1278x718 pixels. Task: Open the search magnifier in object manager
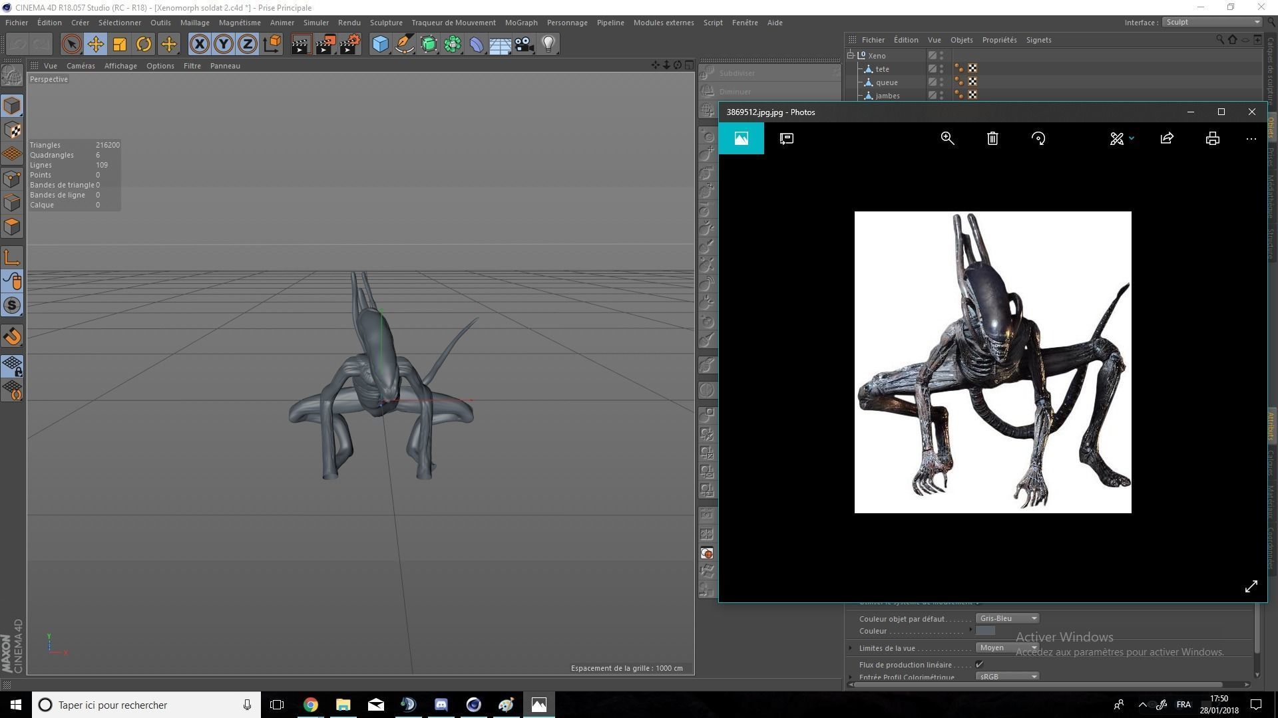pos(1220,40)
